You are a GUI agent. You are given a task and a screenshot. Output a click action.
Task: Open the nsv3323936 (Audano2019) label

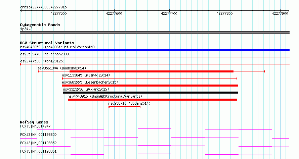point(86,89)
